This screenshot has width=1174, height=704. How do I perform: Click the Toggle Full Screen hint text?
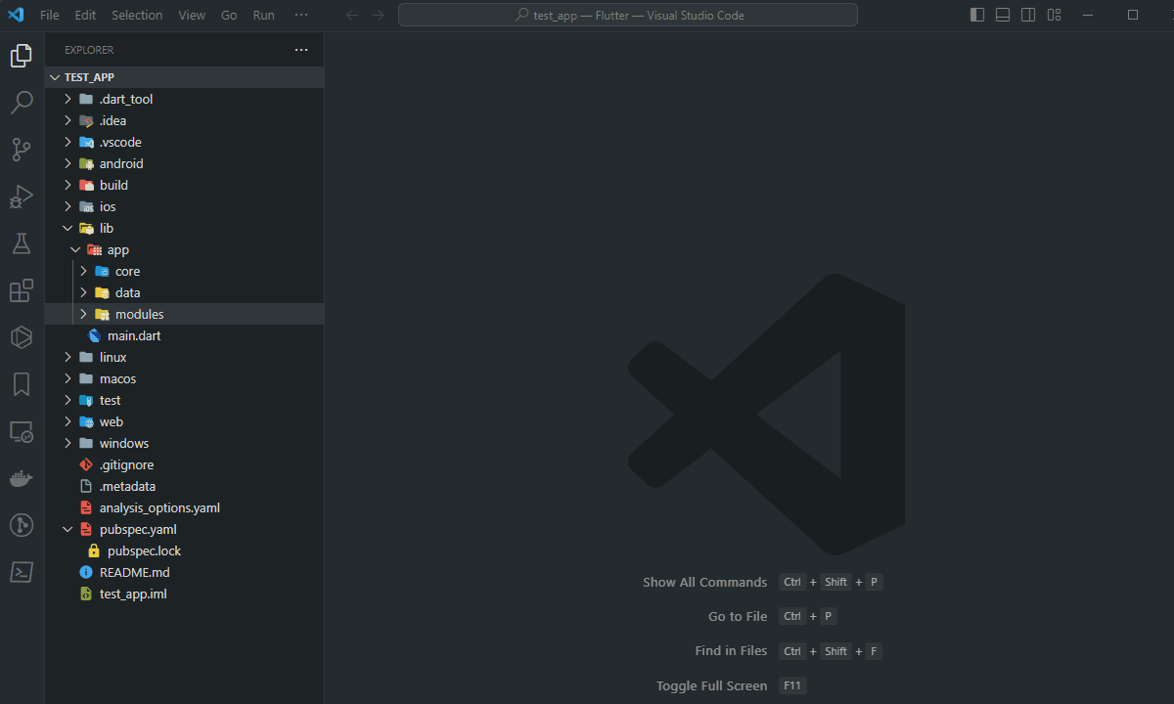pyautogui.click(x=711, y=685)
